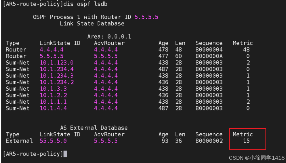Screen dimensions: 286x163
Task: Click Metric value 15 in the External row
Action: [x=246, y=141]
